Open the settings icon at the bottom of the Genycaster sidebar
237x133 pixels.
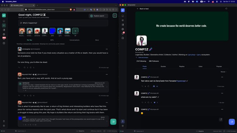click(123, 126)
